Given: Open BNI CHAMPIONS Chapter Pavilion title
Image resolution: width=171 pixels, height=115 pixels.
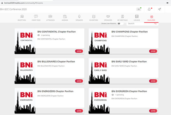Looking at the screenshot, I should 130,32.
